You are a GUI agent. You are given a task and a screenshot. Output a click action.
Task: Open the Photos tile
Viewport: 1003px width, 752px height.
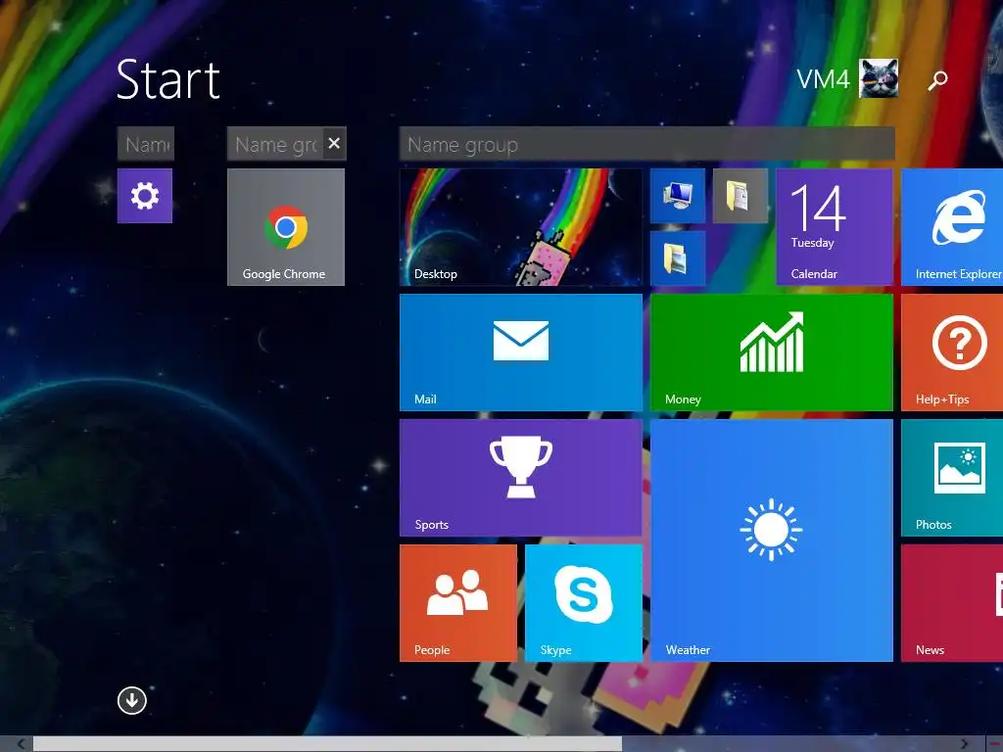(952, 478)
